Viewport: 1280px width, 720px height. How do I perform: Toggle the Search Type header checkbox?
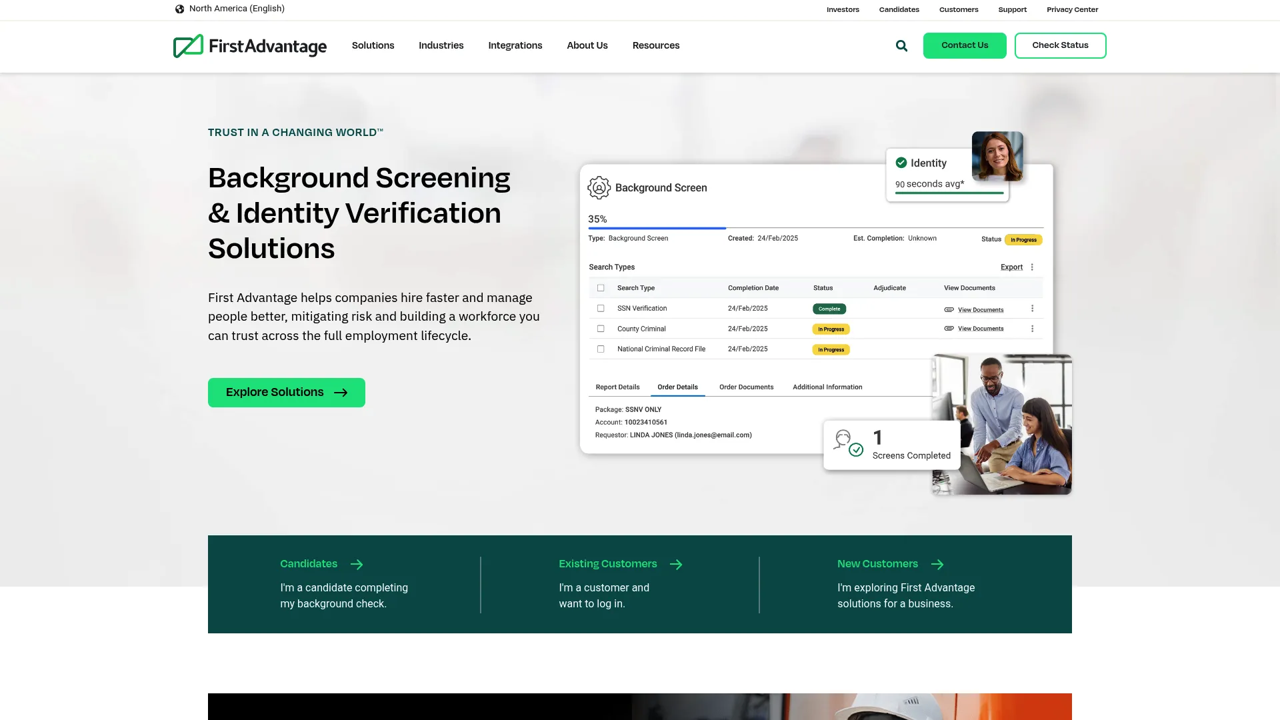click(601, 288)
